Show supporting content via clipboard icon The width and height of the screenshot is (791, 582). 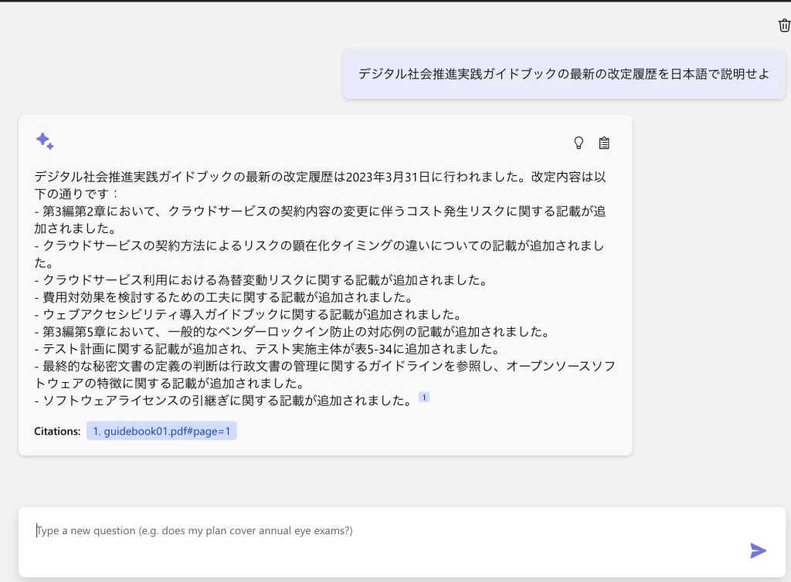[x=604, y=143]
